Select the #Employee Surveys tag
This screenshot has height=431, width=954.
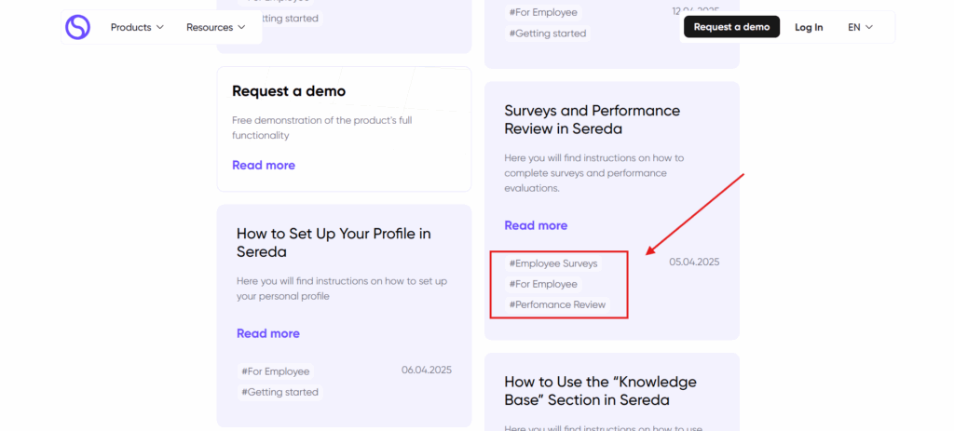(x=553, y=263)
